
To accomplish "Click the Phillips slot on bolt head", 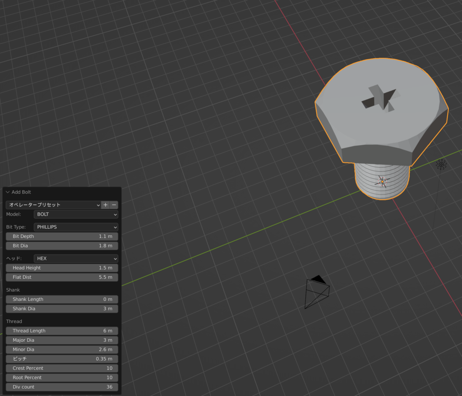I will point(381,99).
